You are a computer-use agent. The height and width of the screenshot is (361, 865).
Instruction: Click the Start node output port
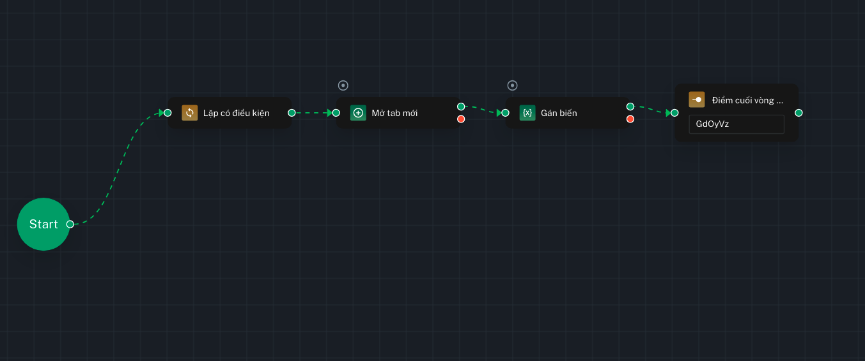[70, 224]
